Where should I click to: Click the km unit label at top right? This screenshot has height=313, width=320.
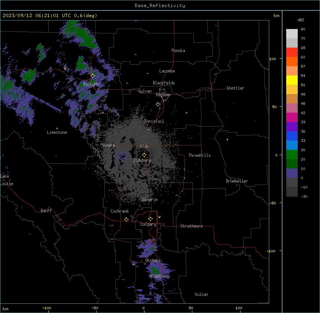tap(276, 16)
